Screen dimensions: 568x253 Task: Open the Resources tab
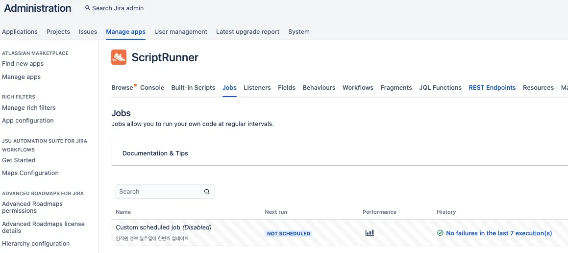538,87
